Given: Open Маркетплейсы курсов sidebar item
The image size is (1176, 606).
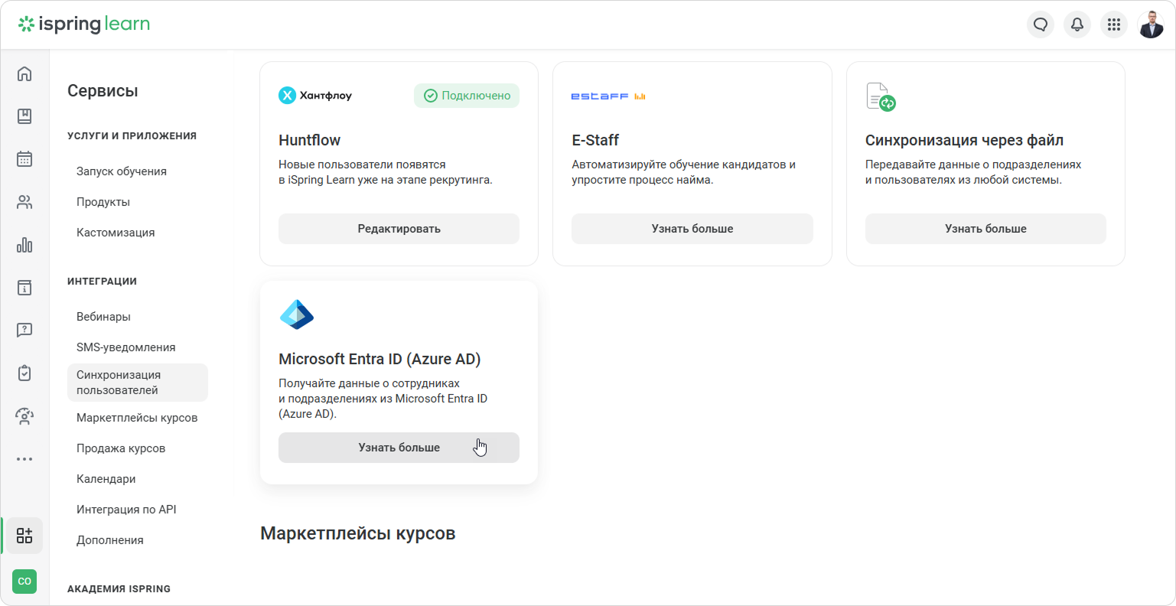Looking at the screenshot, I should click(x=137, y=418).
